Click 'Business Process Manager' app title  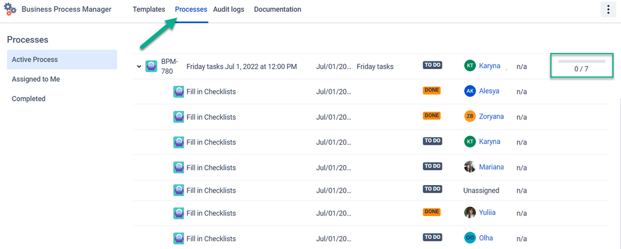[67, 9]
